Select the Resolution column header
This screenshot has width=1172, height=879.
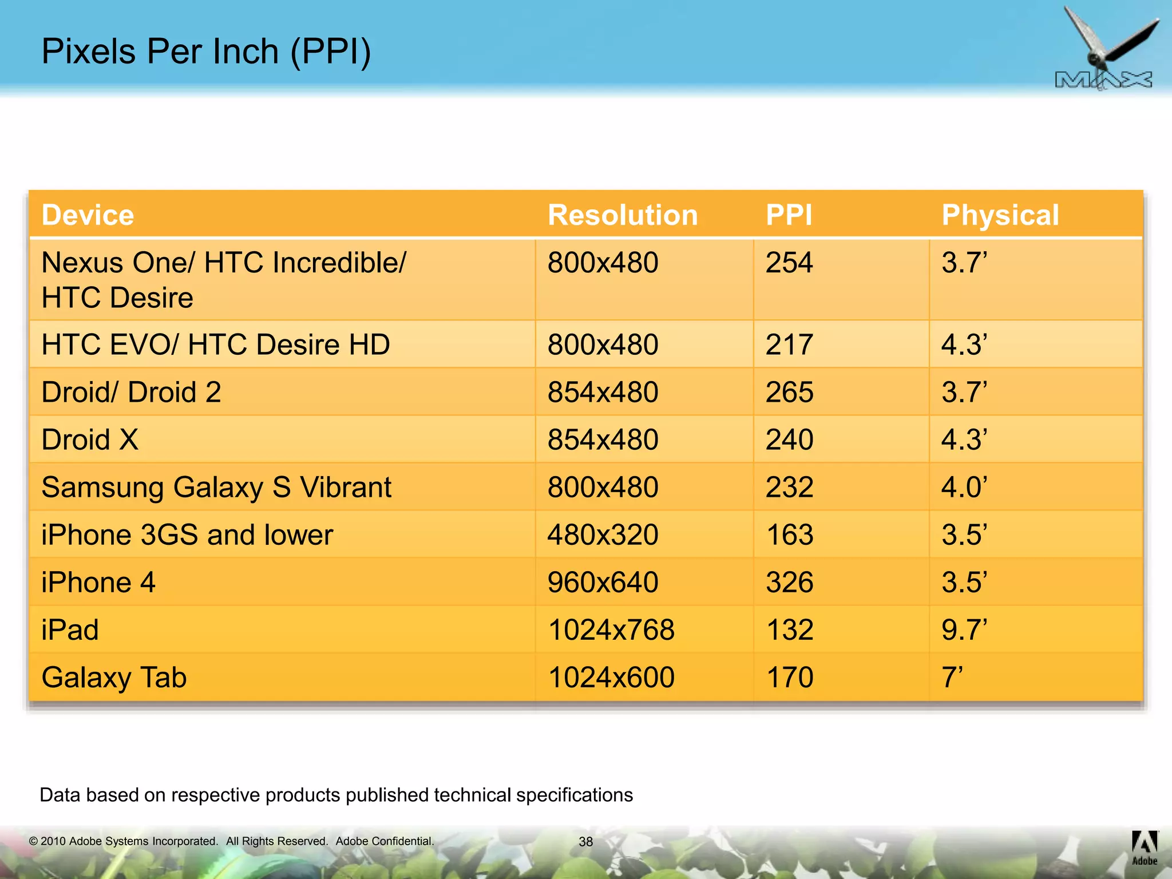pyautogui.click(x=623, y=215)
